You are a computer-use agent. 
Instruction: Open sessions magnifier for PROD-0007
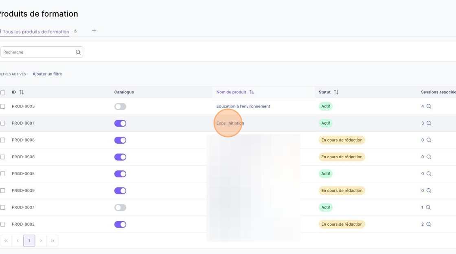[x=428, y=207]
